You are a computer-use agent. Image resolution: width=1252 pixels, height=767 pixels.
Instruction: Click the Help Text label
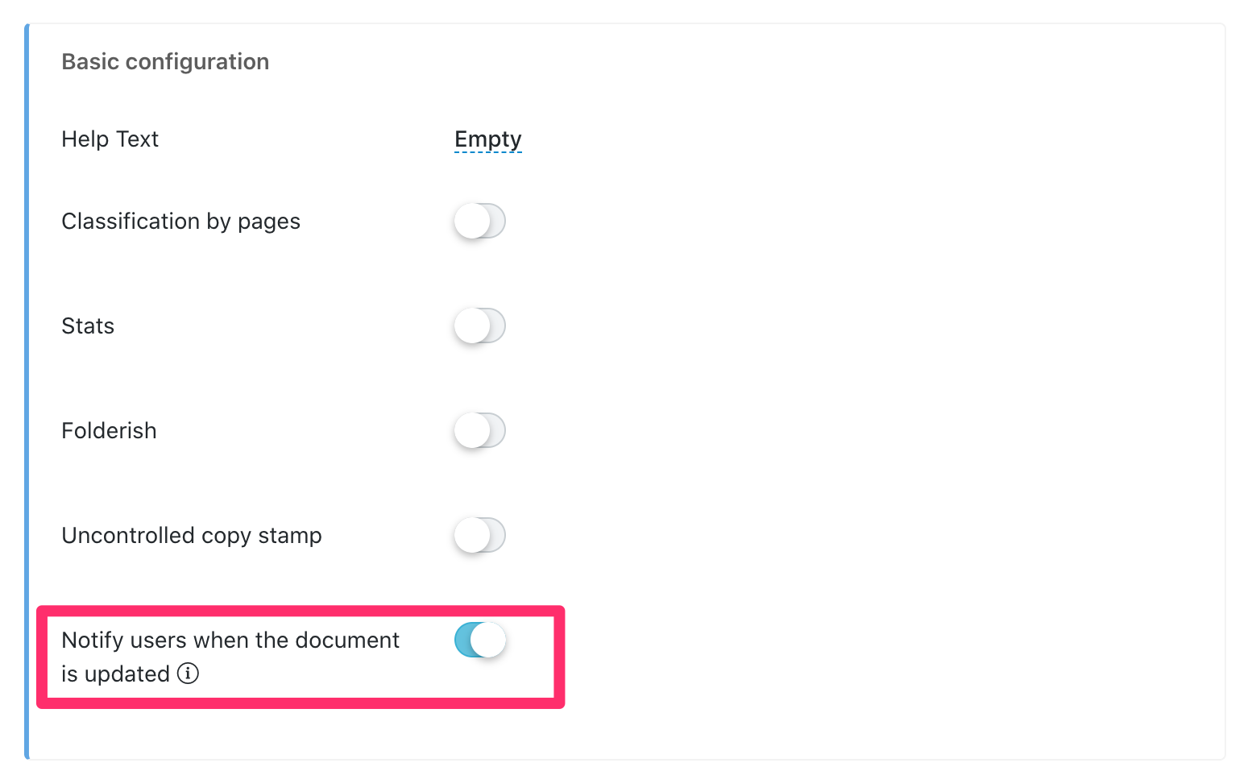click(110, 139)
